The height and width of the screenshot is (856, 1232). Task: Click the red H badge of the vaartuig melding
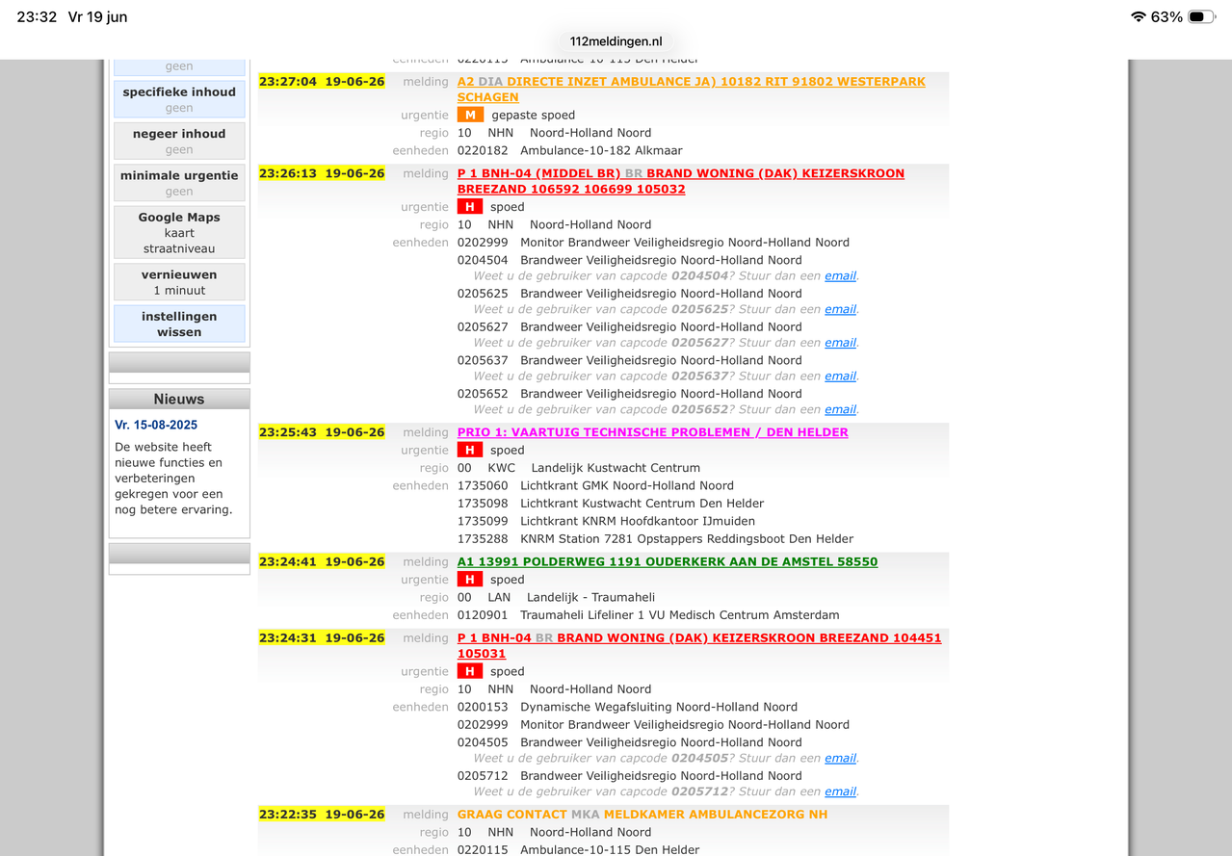point(470,450)
